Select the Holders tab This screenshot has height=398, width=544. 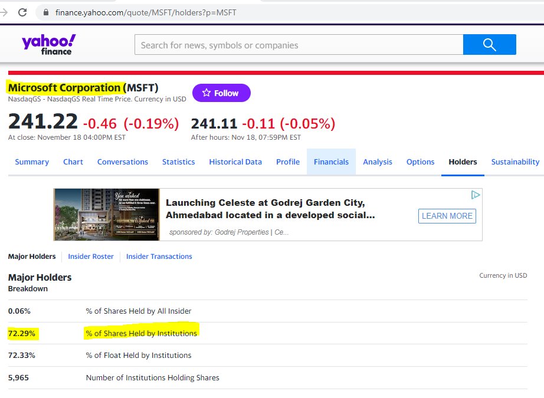(463, 162)
